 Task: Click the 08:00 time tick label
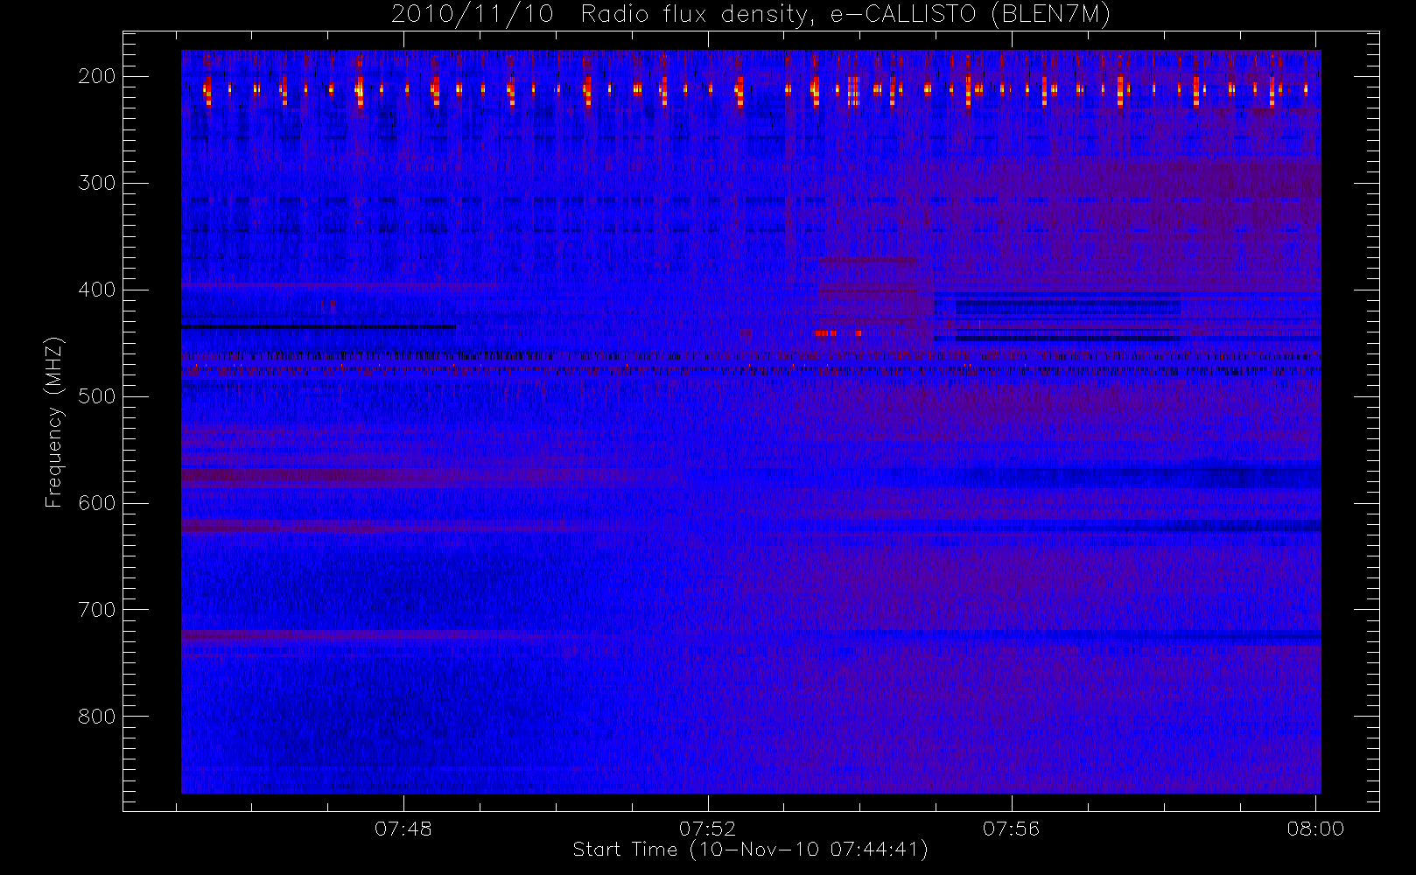1315,829
